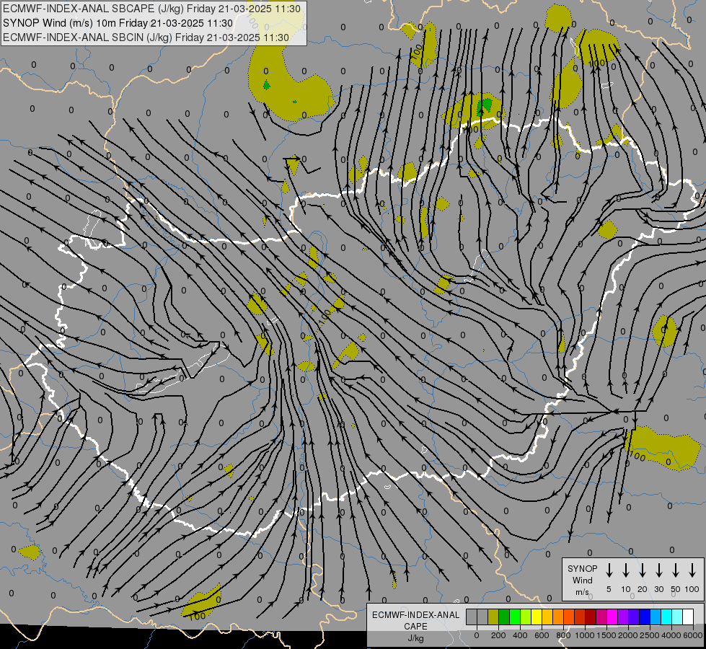706x649 pixels.
Task: Click the 100 m/s wind arrow in the legend
Action: coord(692,570)
